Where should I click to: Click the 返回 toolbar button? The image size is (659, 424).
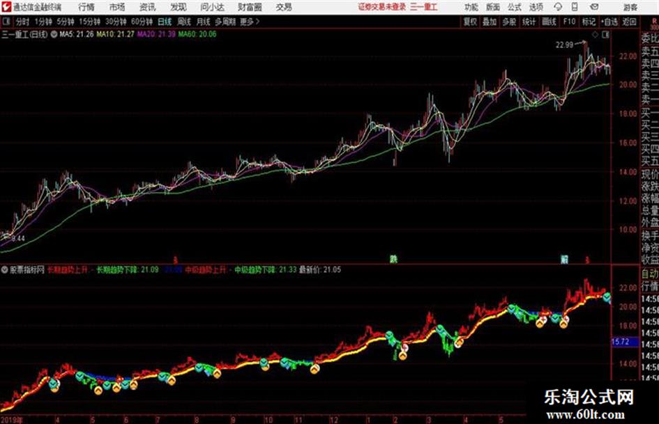tap(629, 22)
